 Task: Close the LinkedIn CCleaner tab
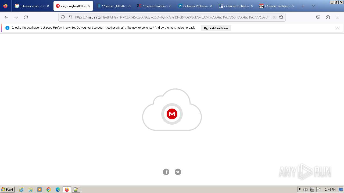[x=211, y=6]
